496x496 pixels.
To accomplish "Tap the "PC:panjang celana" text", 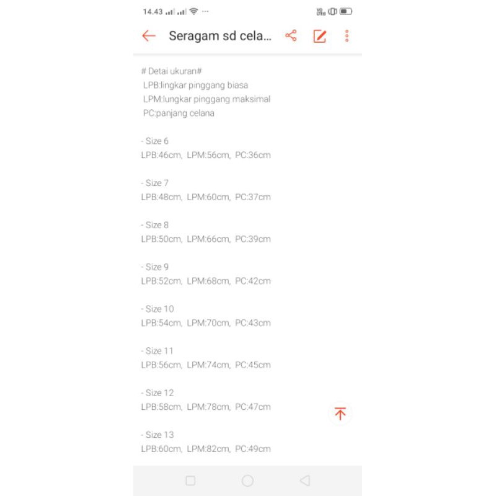I will [x=179, y=113].
